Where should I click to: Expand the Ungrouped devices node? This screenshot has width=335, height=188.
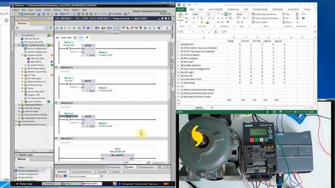pos(19,105)
